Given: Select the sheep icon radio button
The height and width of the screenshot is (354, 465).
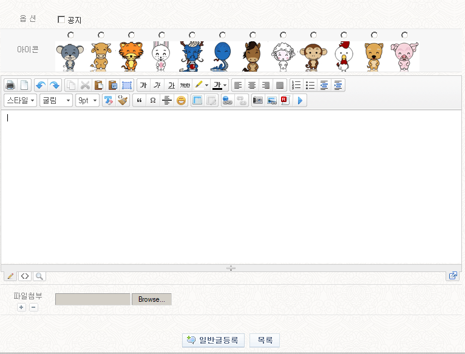Looking at the screenshot, I should [x=283, y=35].
